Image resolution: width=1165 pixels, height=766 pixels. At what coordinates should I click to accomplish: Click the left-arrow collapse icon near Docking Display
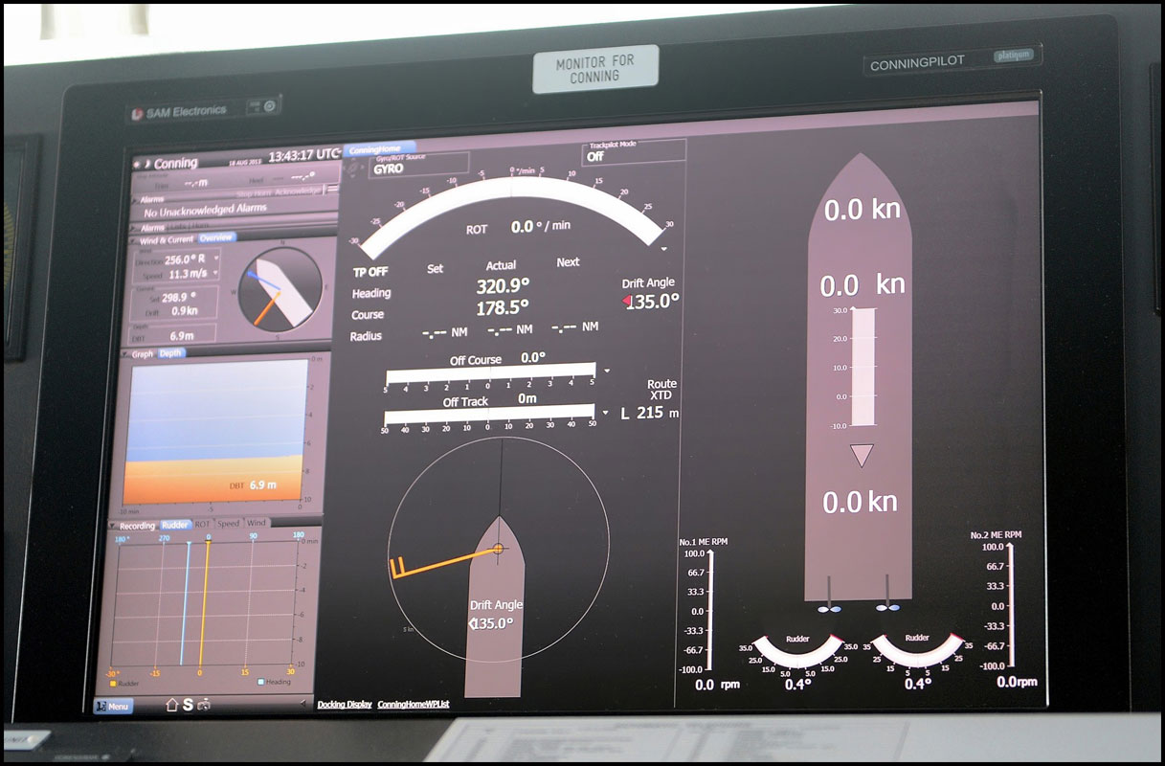click(304, 704)
